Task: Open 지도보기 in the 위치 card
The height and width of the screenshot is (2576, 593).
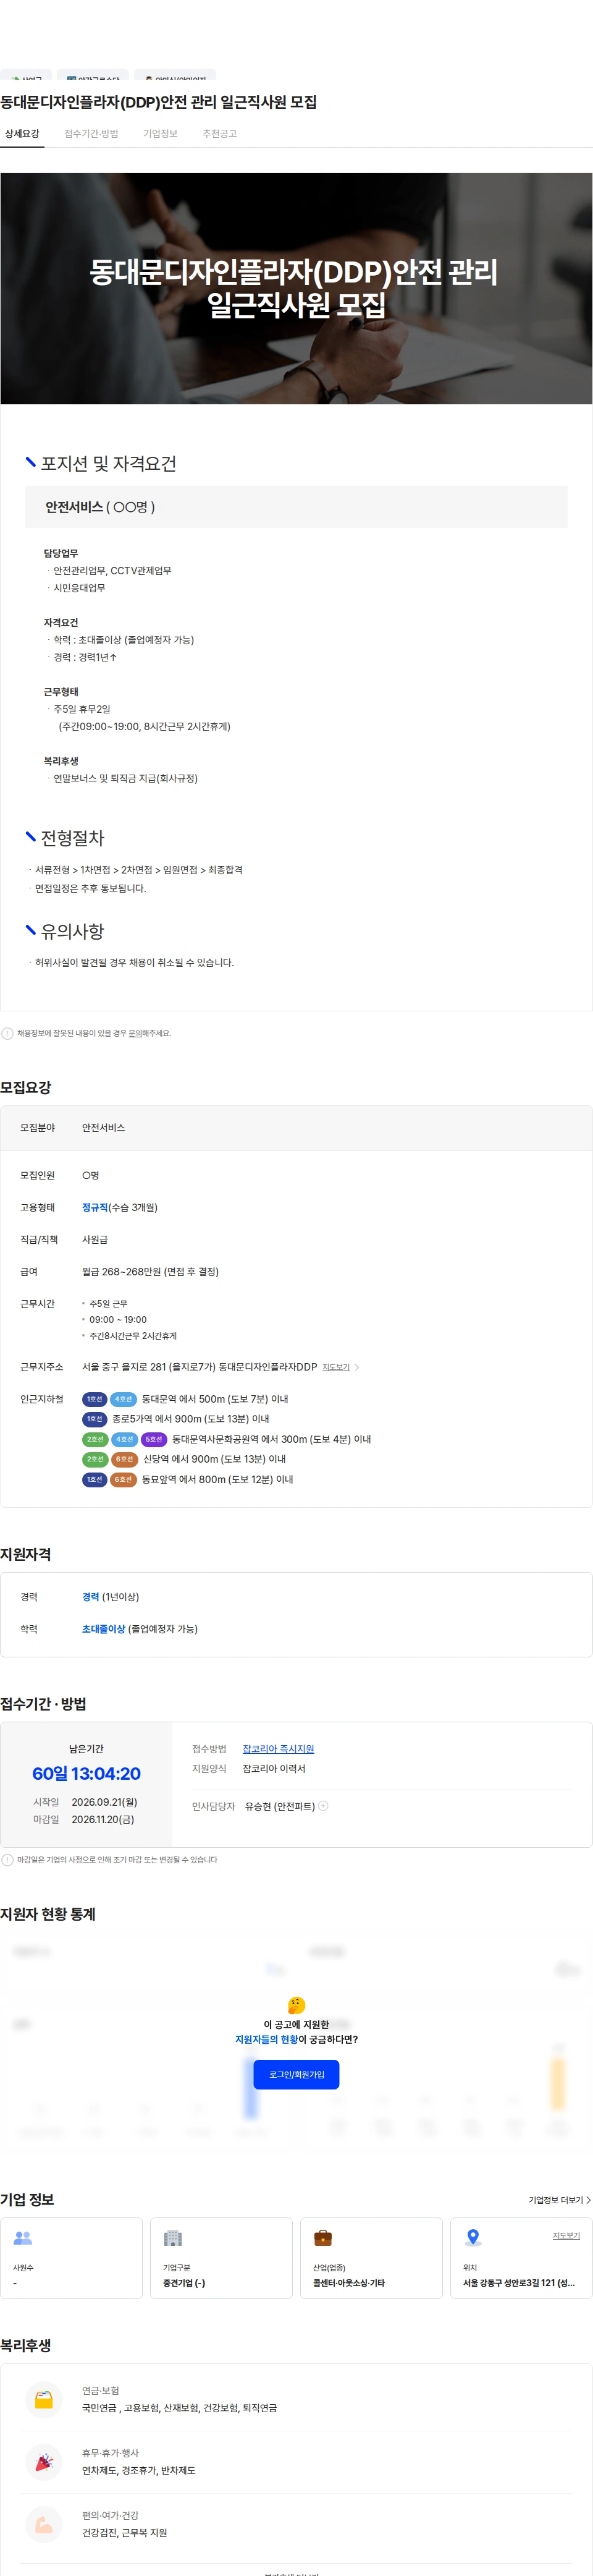Action: coord(566,2235)
